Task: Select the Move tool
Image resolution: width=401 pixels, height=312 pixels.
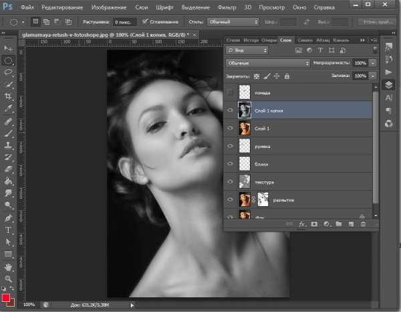Action: click(x=8, y=48)
